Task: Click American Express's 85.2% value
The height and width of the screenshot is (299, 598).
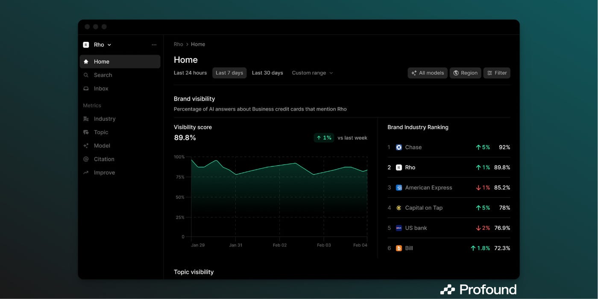Action: pyautogui.click(x=502, y=188)
